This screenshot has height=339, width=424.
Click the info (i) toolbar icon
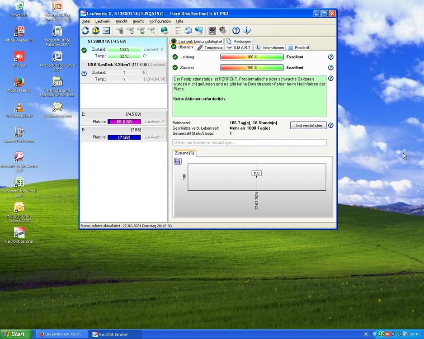[247, 30]
